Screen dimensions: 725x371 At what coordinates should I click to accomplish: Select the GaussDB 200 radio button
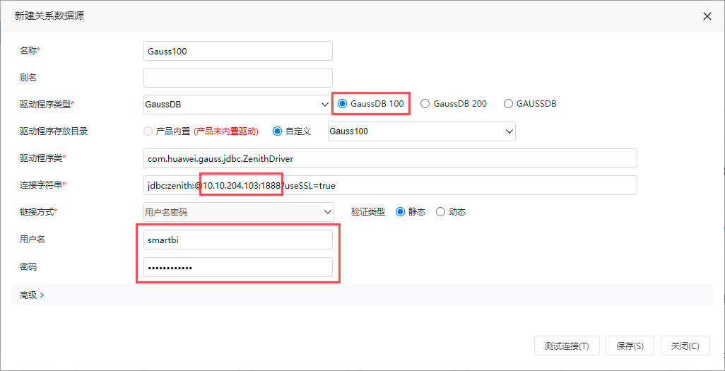[425, 104]
